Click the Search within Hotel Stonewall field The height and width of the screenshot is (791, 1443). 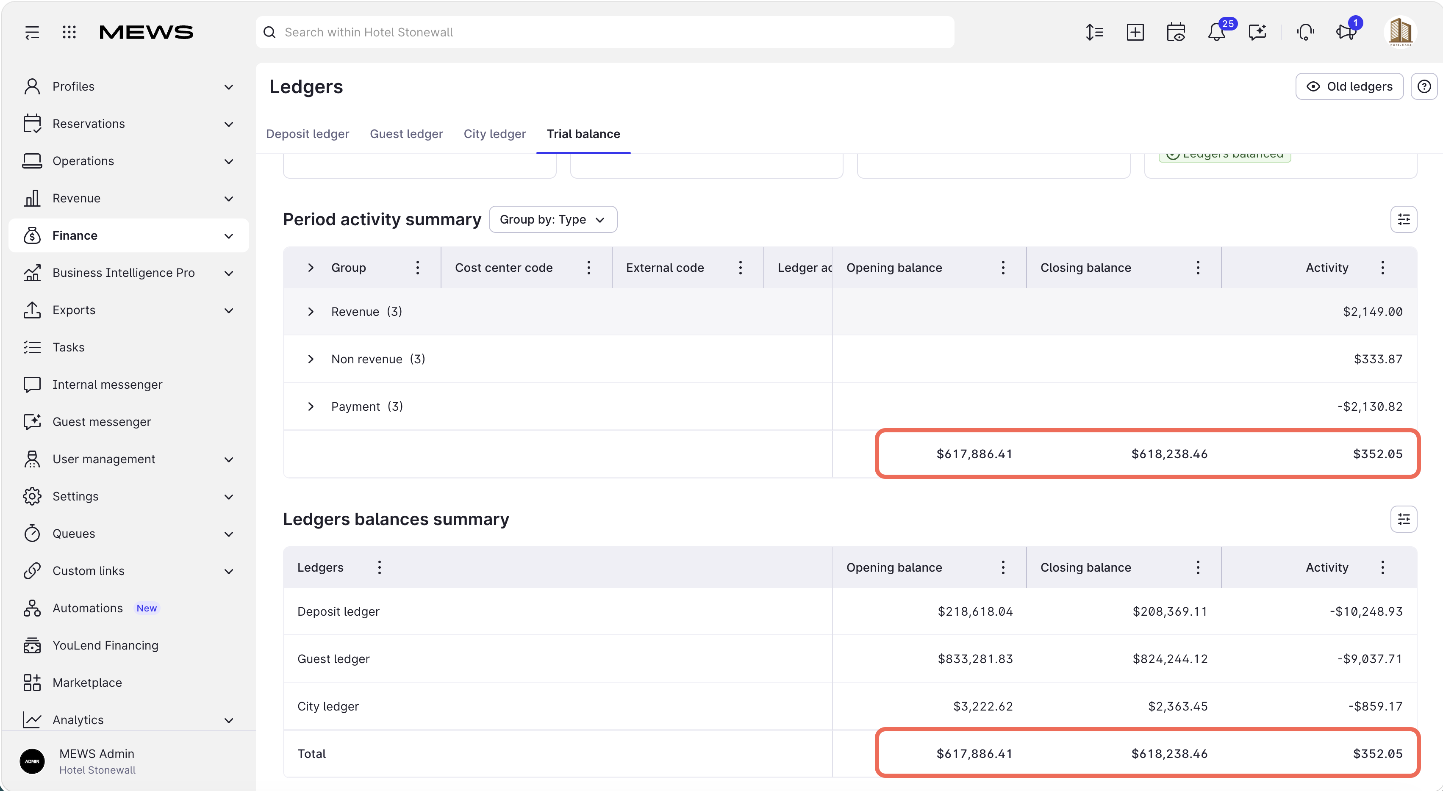pyautogui.click(x=605, y=32)
